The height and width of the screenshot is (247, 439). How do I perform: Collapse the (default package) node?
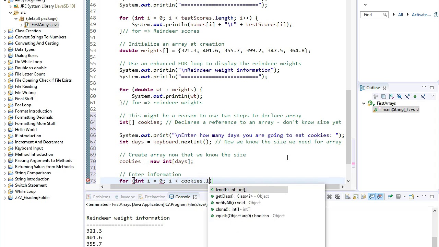click(x=16, y=19)
